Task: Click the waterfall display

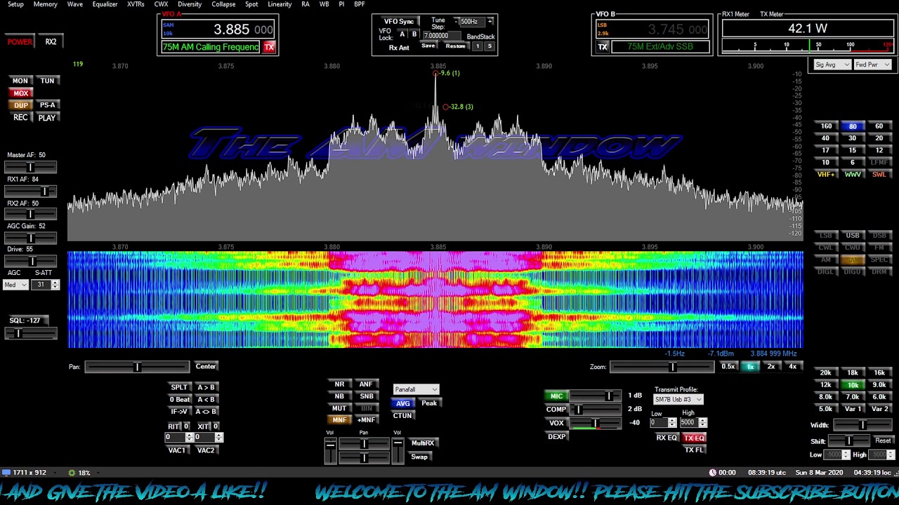Action: (x=435, y=300)
